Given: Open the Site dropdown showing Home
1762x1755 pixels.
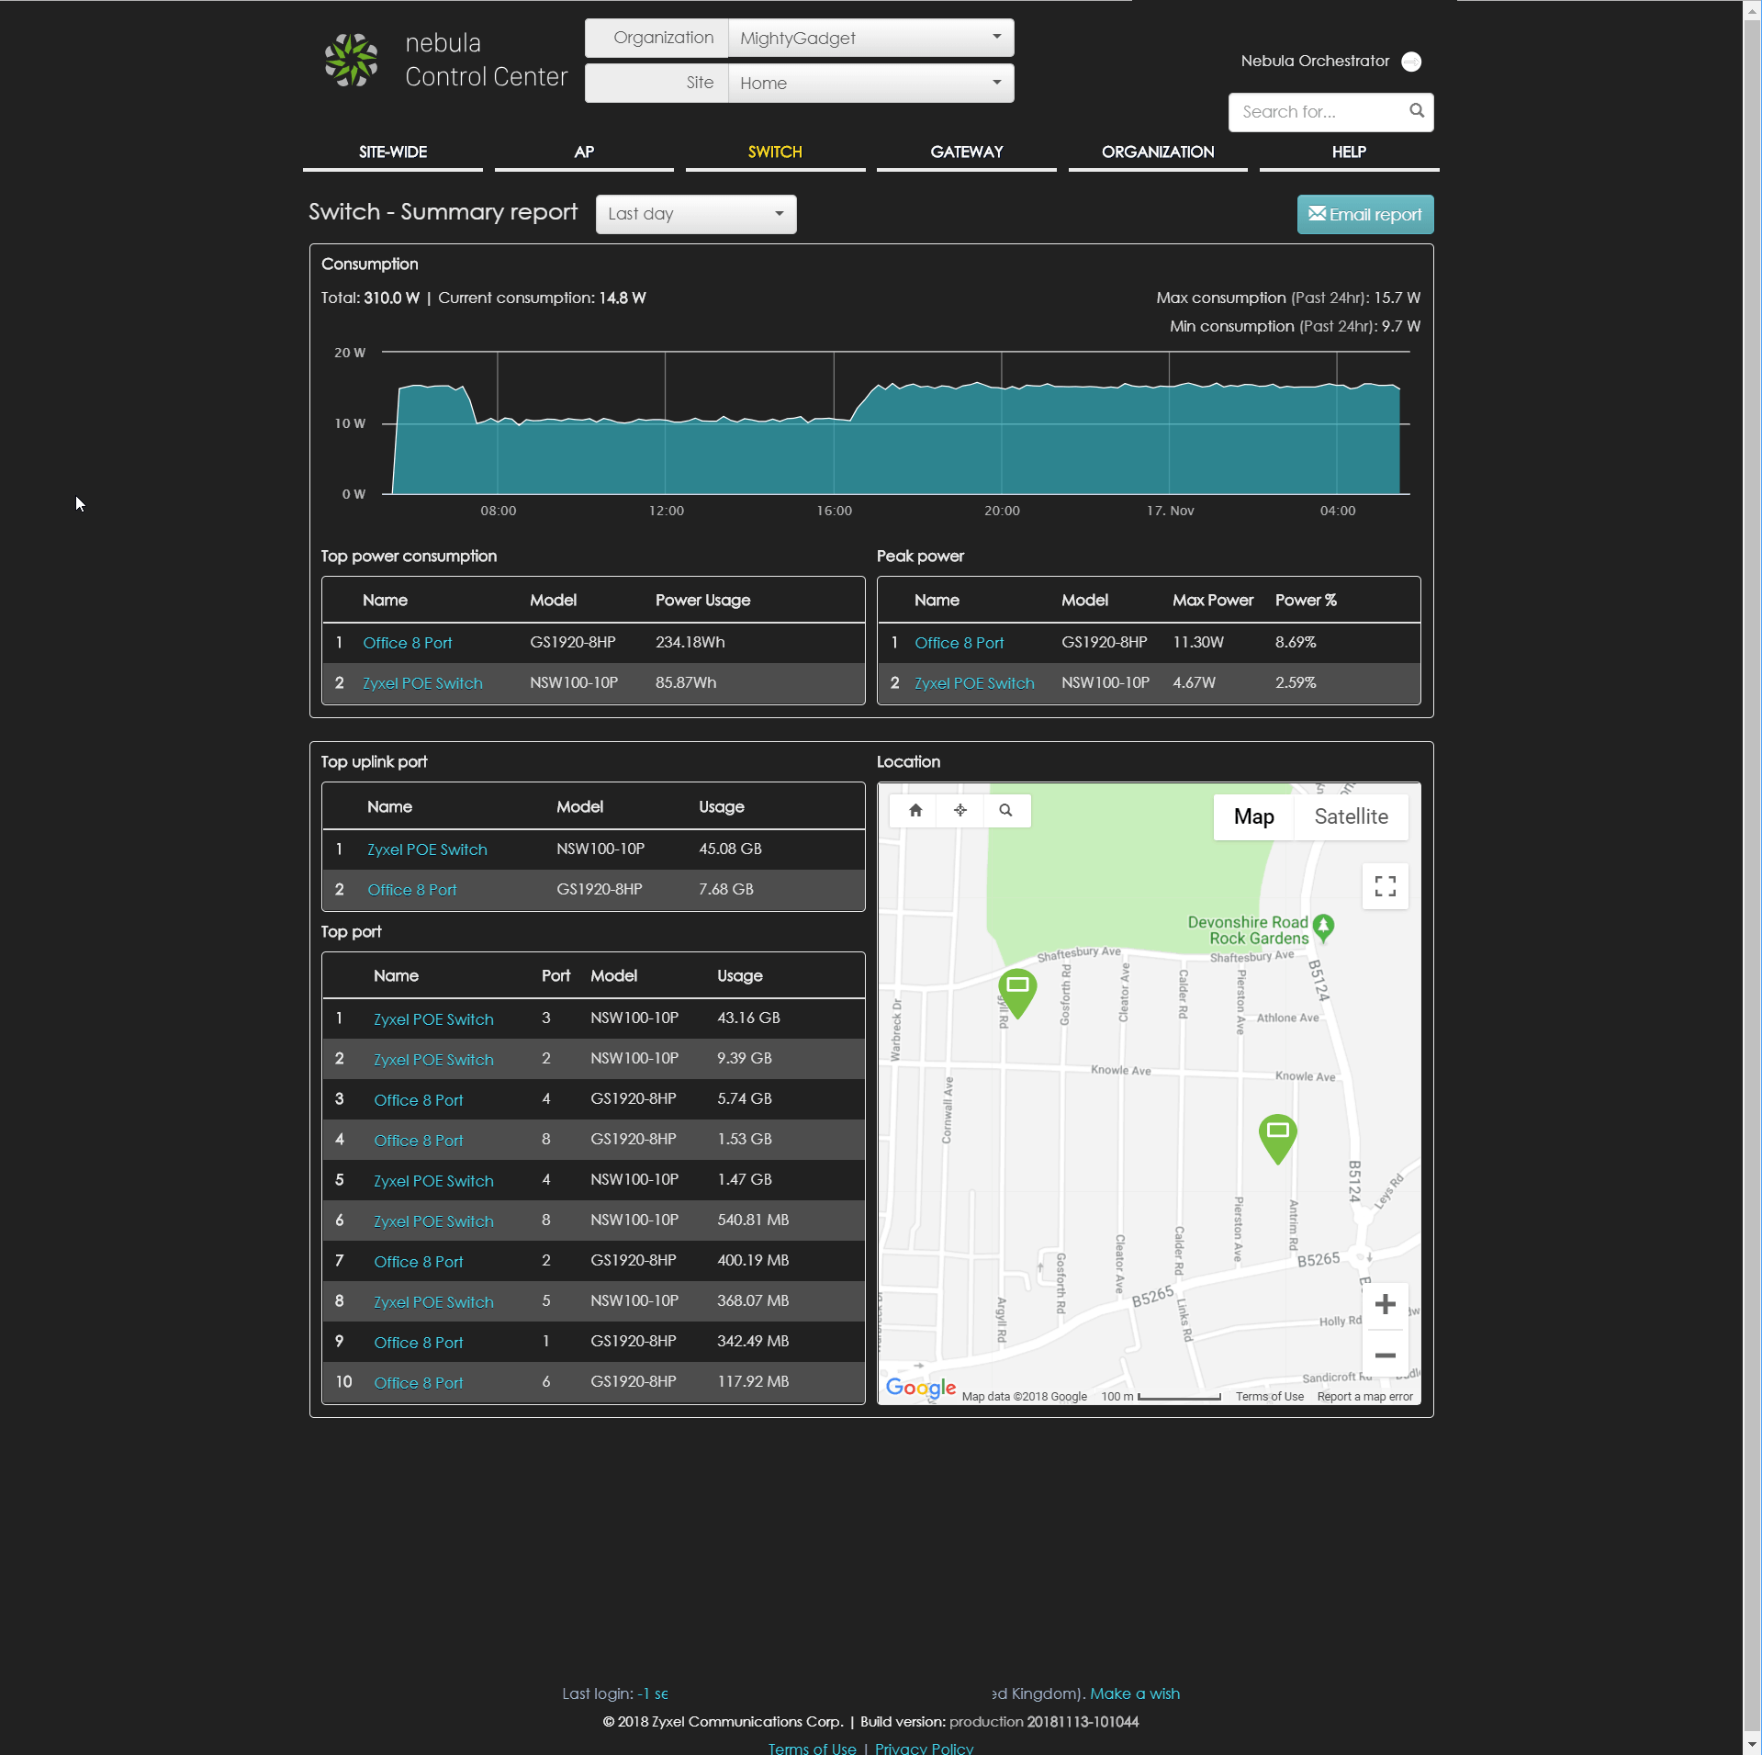Looking at the screenshot, I should coord(870,84).
